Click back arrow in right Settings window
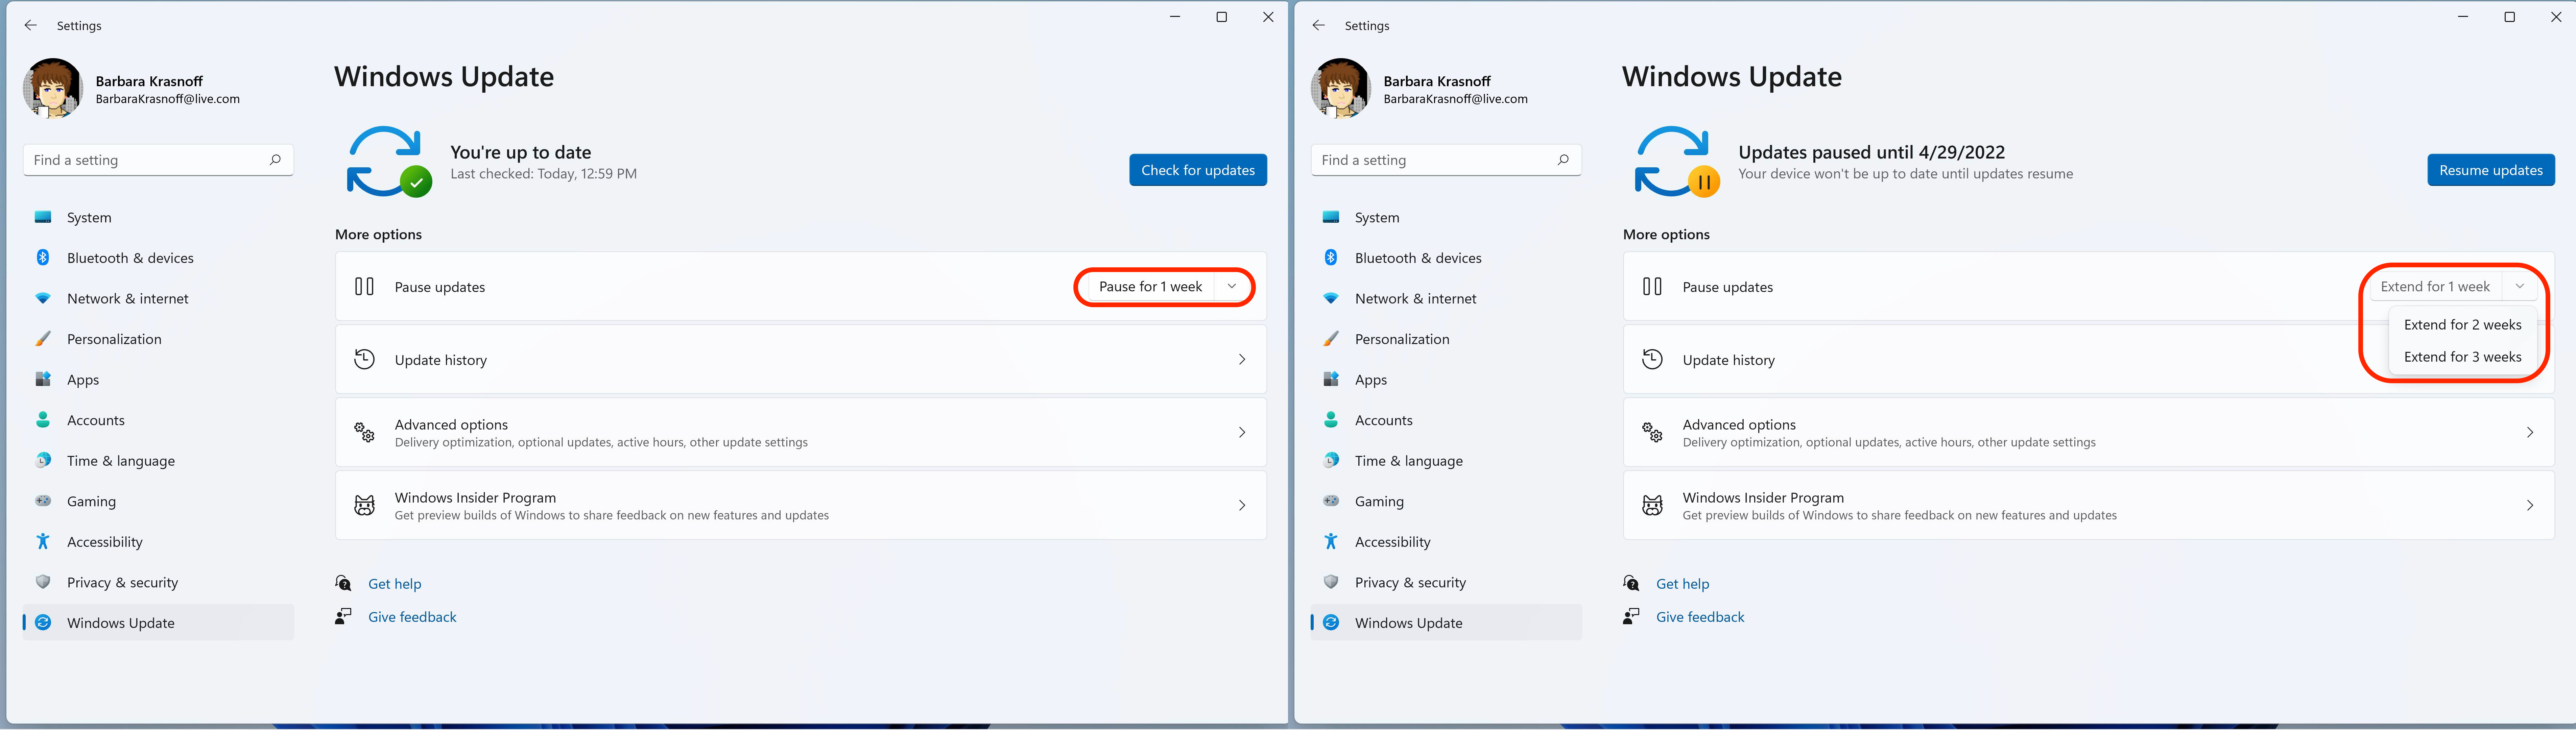Image resolution: width=2576 pixels, height=730 pixels. coord(1319,26)
